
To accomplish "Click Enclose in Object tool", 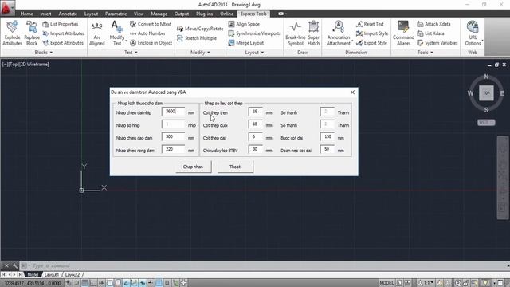I will 151,42.
